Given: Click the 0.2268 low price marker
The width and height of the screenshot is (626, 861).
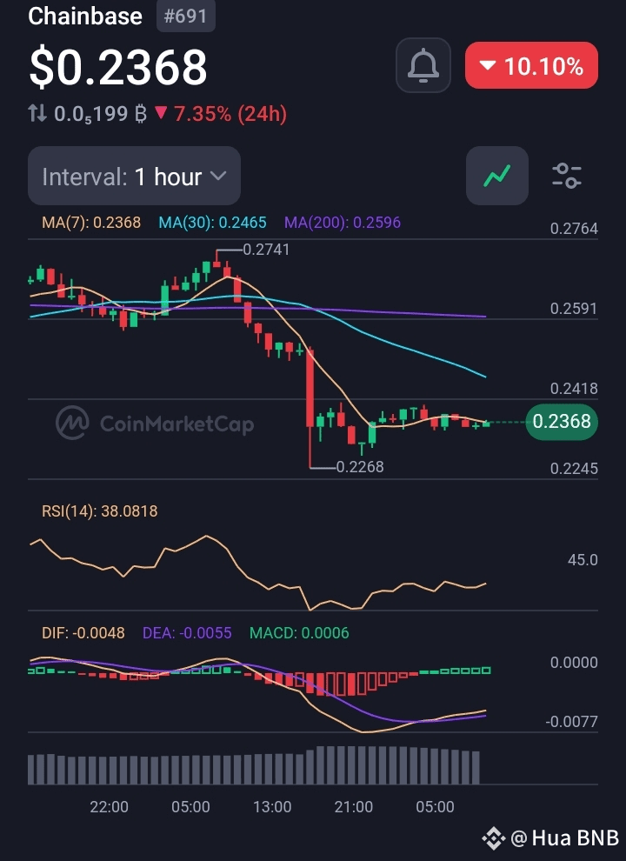Looking at the screenshot, I should pos(360,467).
